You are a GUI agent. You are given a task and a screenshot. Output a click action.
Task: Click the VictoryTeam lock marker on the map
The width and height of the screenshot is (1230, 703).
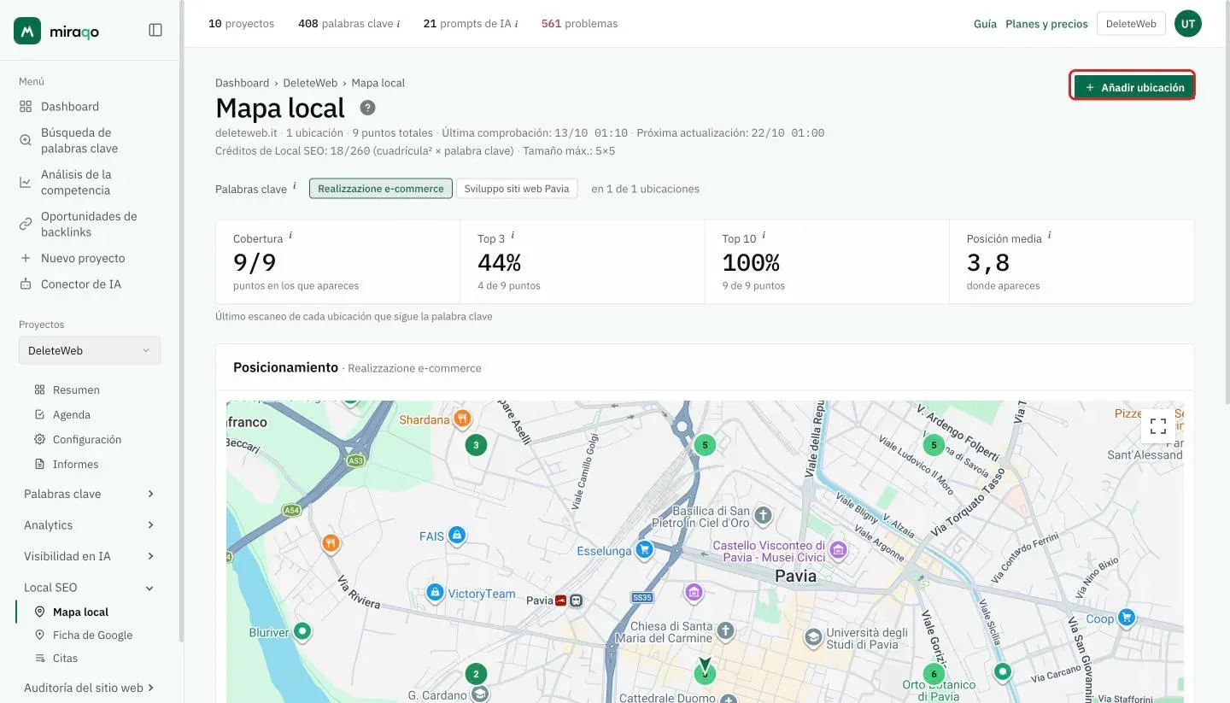(x=435, y=592)
